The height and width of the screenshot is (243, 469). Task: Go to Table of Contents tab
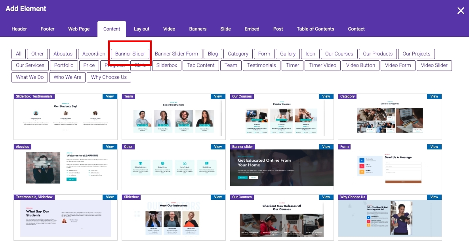coord(315,29)
